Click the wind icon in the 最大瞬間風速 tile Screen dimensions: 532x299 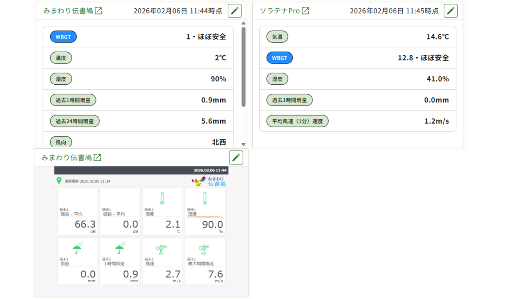point(204,248)
